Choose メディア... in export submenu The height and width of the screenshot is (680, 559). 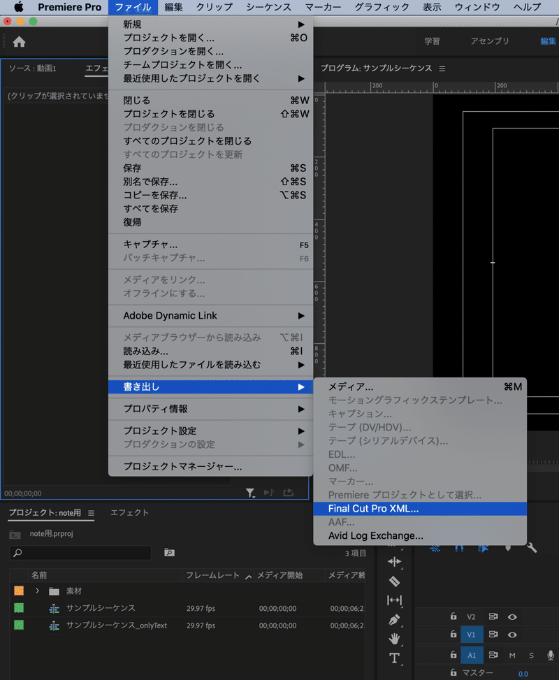420,387
